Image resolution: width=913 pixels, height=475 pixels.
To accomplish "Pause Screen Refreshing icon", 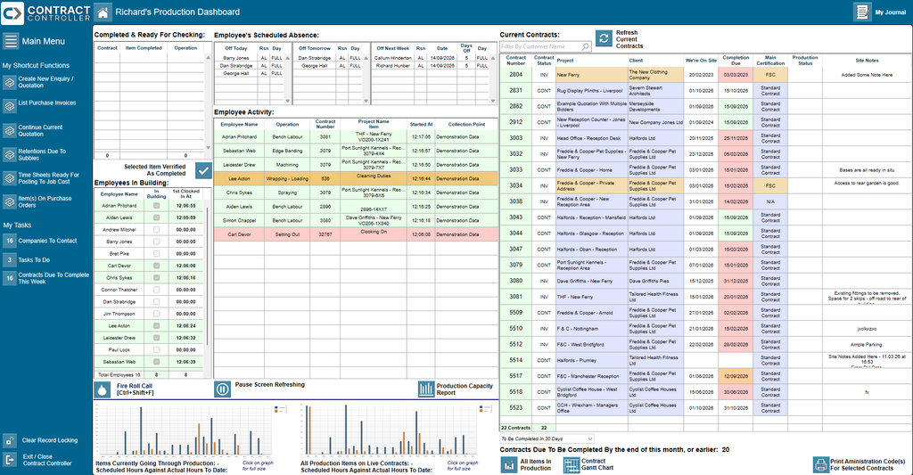I will pos(222,389).
